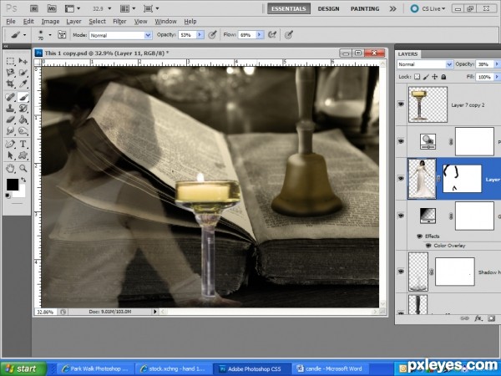Hide Layer 7 copy 2
Image resolution: width=501 pixels, height=376 pixels.
401,104
